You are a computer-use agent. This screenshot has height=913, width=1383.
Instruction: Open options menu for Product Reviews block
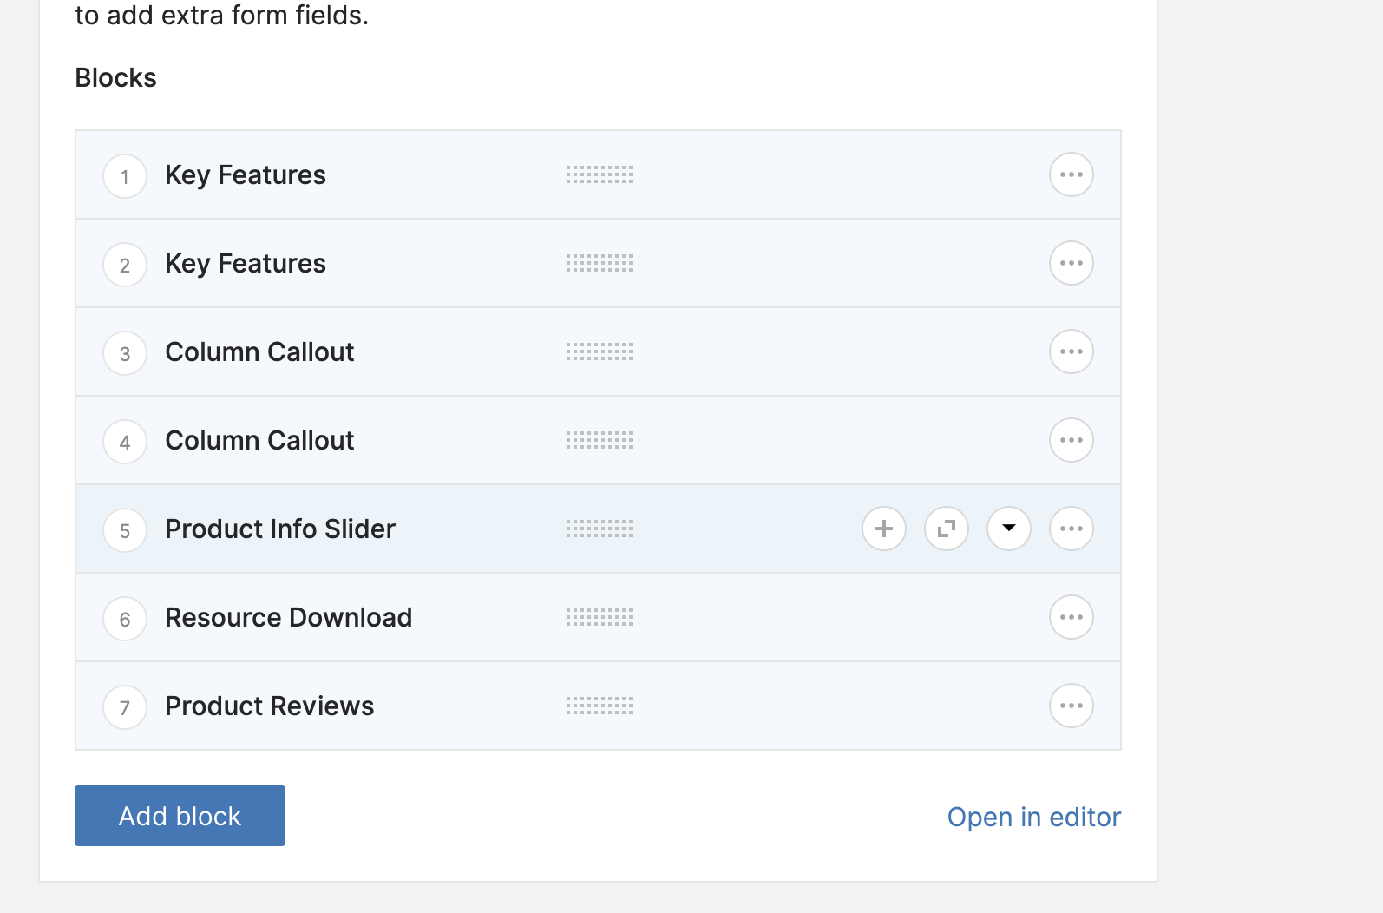(1071, 706)
